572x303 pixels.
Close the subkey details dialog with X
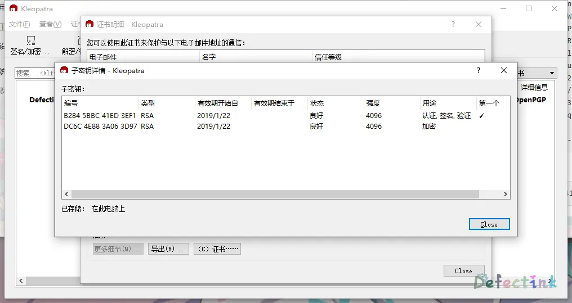[504, 70]
